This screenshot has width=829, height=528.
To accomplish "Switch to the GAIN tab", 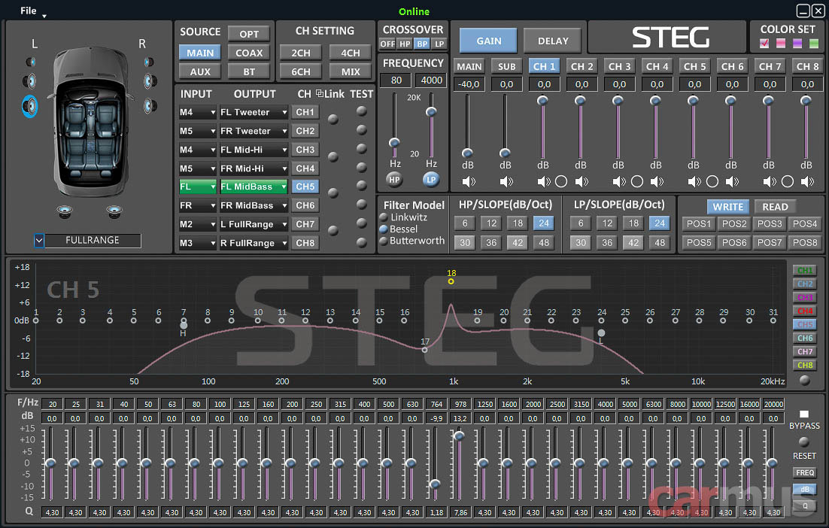I will point(488,41).
